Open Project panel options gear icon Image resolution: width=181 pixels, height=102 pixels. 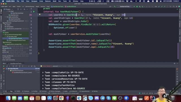click(x=24, y=9)
